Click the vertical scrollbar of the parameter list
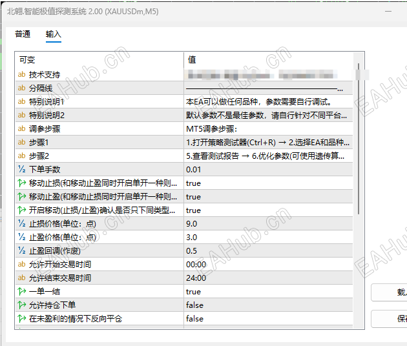This screenshot has height=346, width=407. (359, 139)
